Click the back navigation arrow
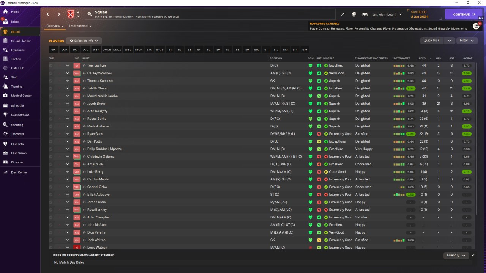486x273 pixels. pos(48,14)
